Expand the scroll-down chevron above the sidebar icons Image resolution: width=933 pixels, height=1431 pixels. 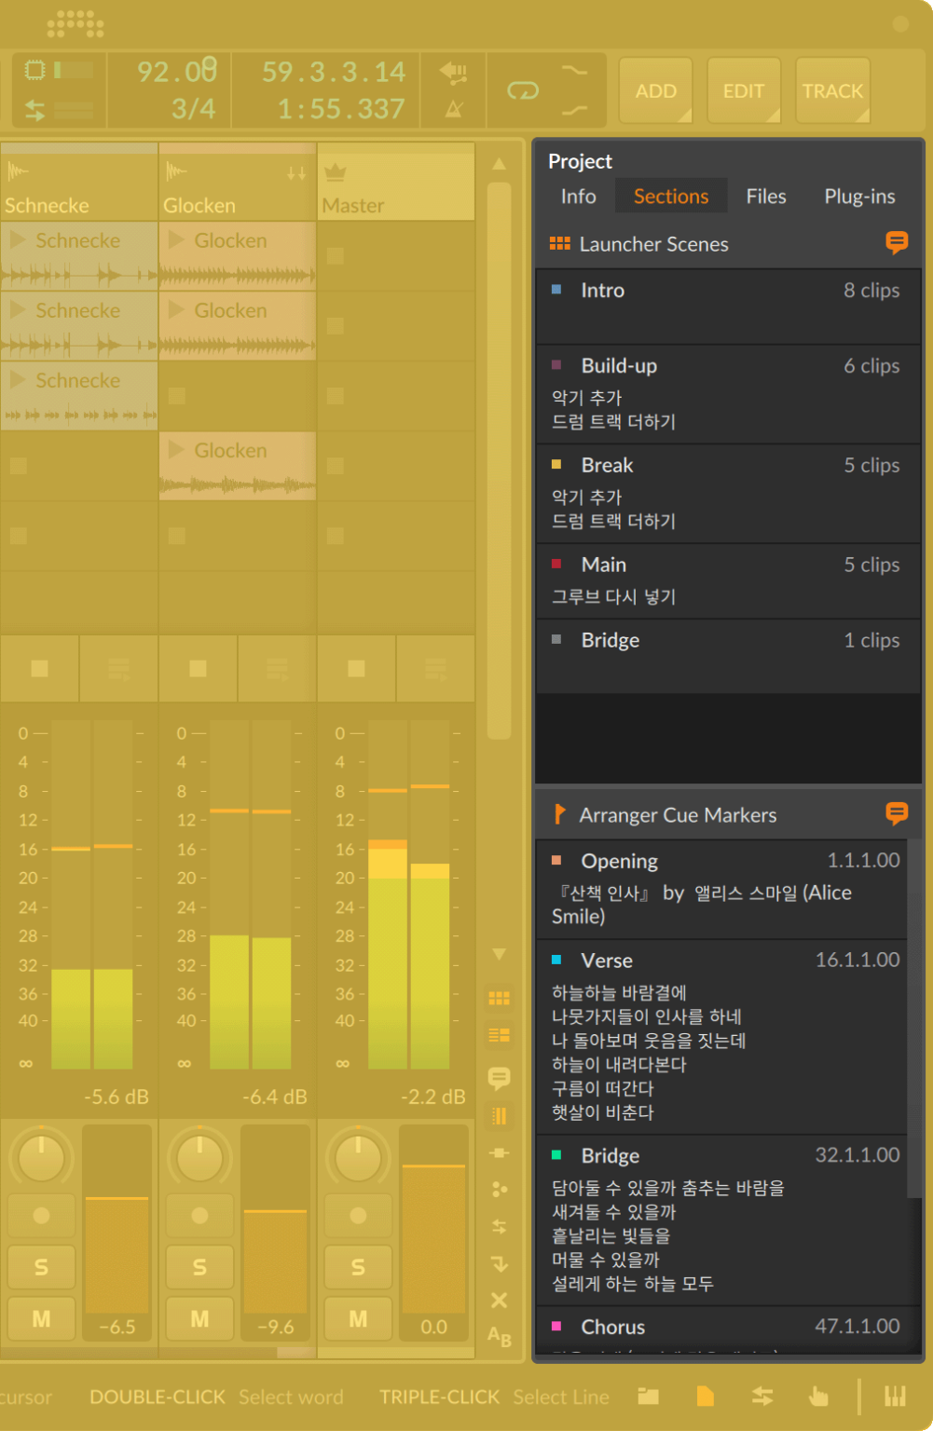click(499, 954)
